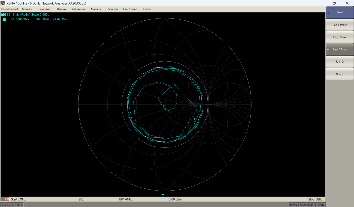Click the S21 Smith(Re/Im) Scale 2.000U label

[28, 15]
